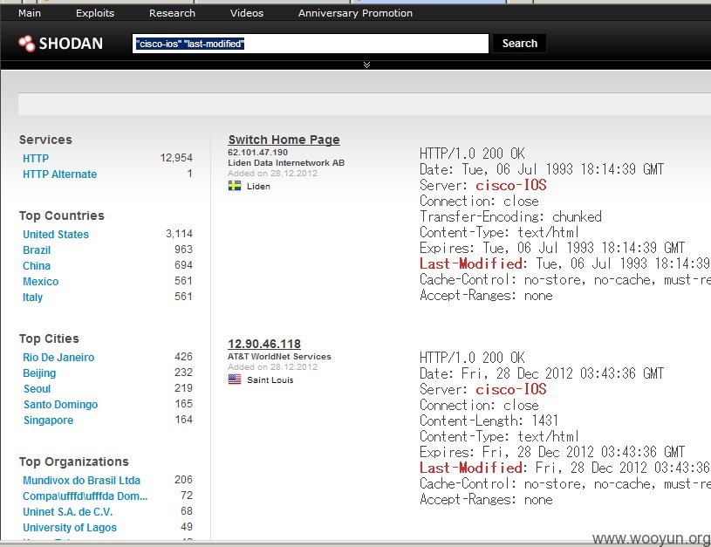Click the Content-Length: 1431 header line

pos(489,421)
